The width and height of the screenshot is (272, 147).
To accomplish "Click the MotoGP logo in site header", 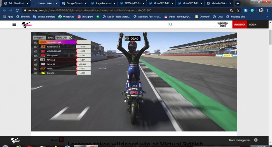I will pos(27,25).
